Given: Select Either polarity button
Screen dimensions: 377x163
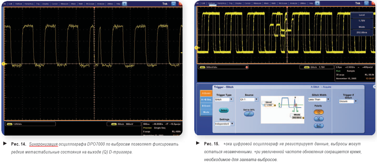Looking at the screenshot, I should (x=319, y=125).
